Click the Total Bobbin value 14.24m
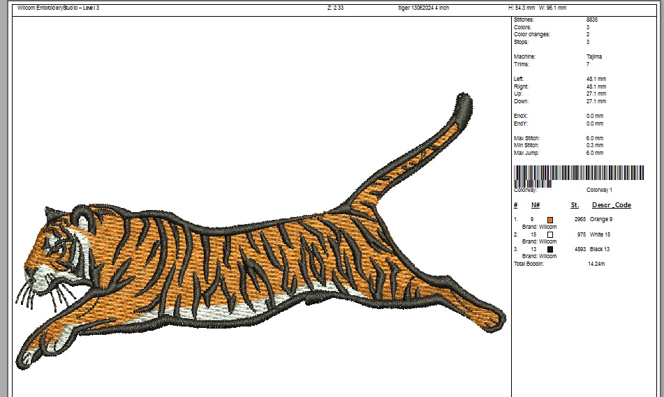The width and height of the screenshot is (664, 397). pos(597,264)
